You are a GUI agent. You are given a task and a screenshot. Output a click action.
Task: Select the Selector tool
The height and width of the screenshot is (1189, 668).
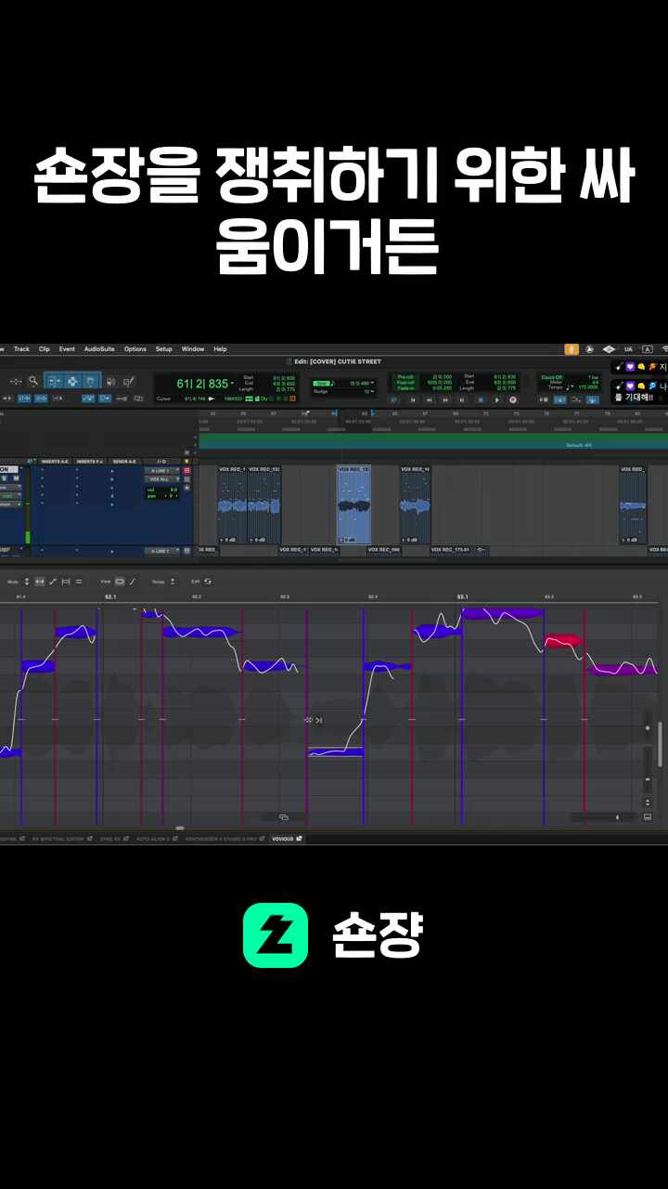(71, 381)
